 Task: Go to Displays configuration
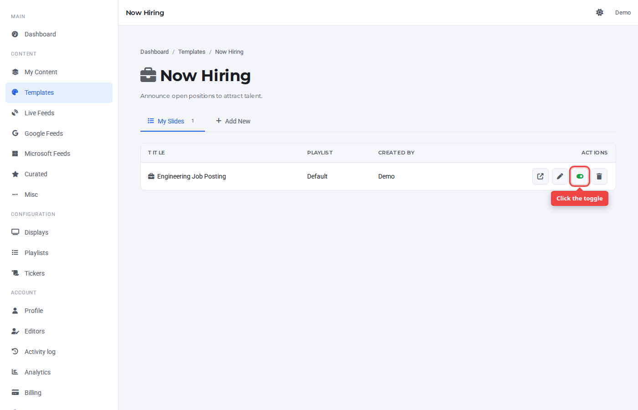pyautogui.click(x=59, y=232)
